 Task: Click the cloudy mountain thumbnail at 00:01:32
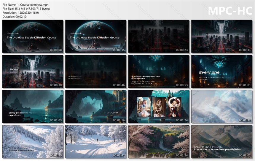[x=222, y=106]
